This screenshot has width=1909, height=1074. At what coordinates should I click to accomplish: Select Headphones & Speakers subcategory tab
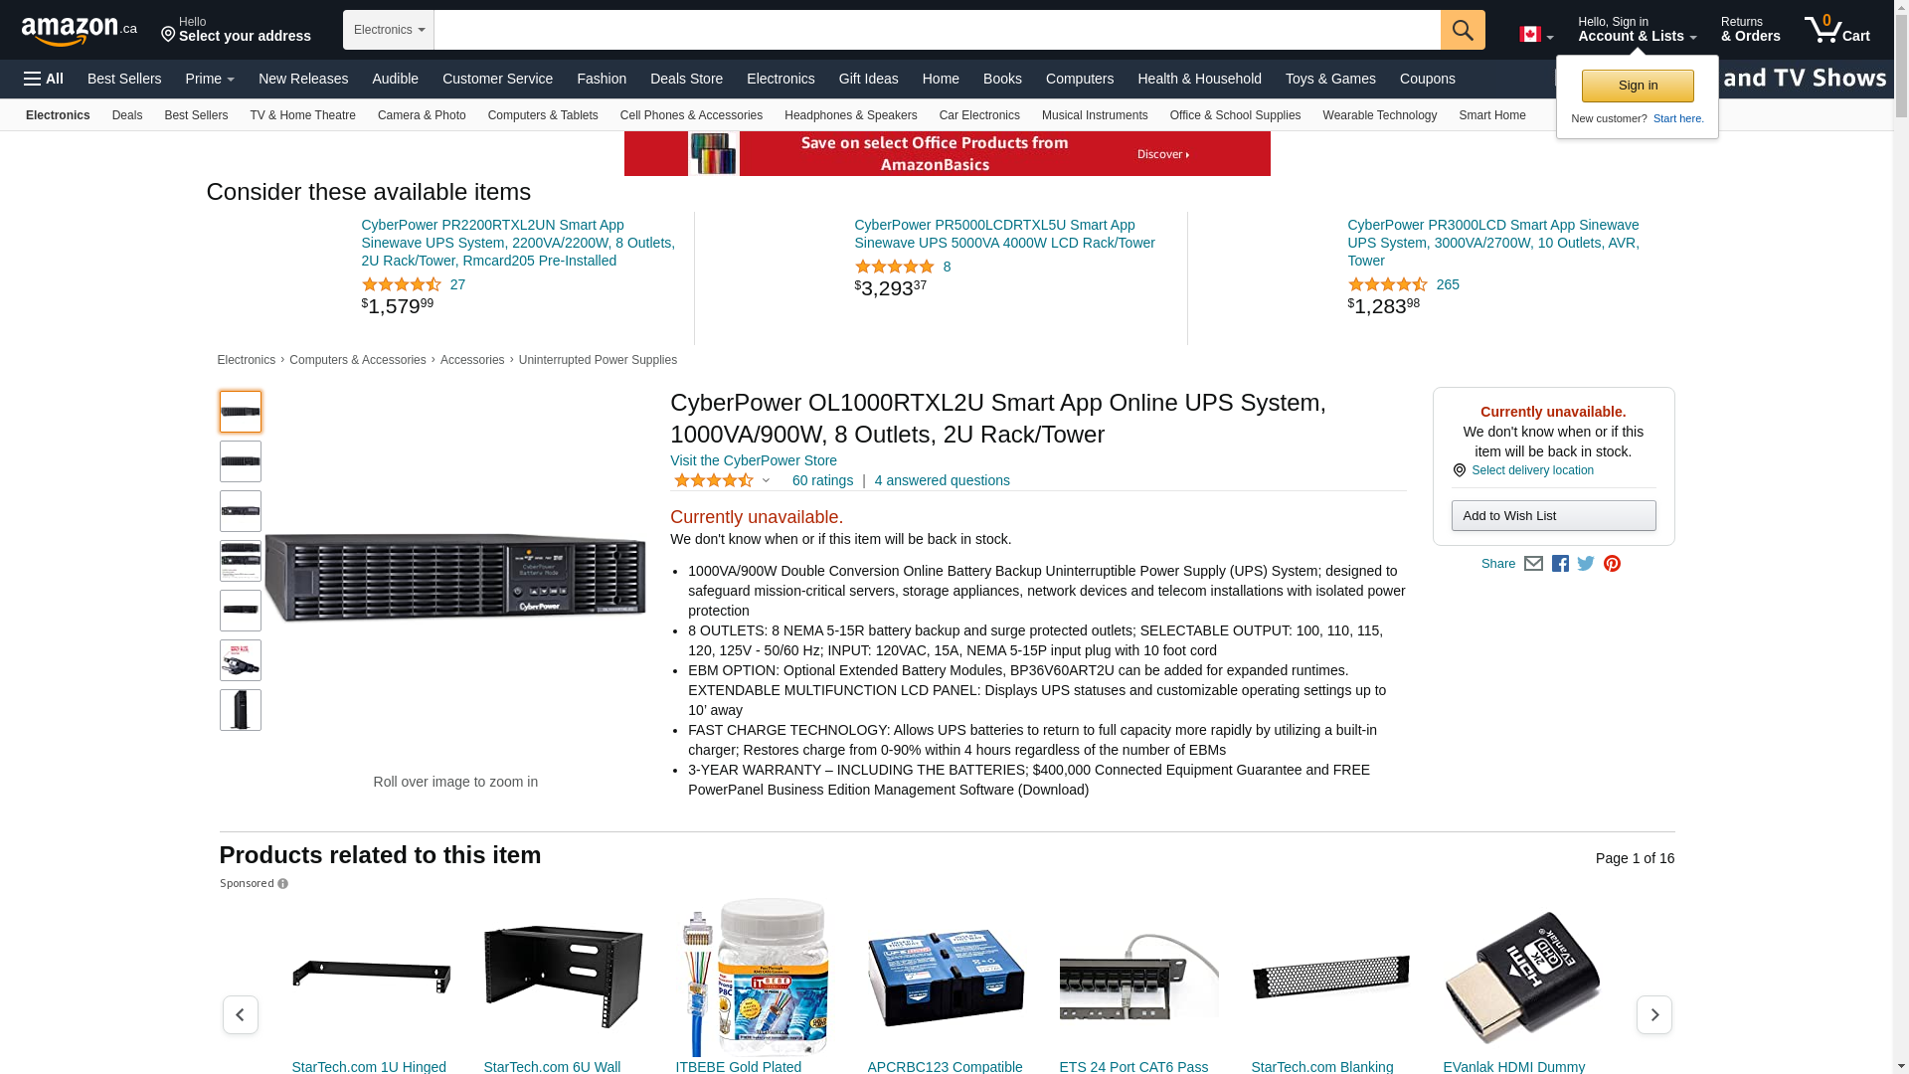[x=850, y=115]
